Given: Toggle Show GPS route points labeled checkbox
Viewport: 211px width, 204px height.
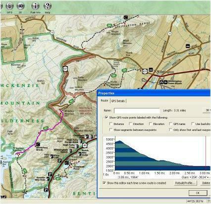Looking at the screenshot, I should click(x=106, y=118).
